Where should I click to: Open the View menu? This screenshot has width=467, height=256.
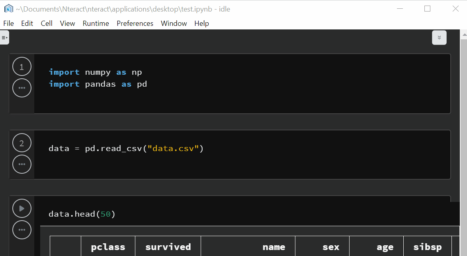67,23
